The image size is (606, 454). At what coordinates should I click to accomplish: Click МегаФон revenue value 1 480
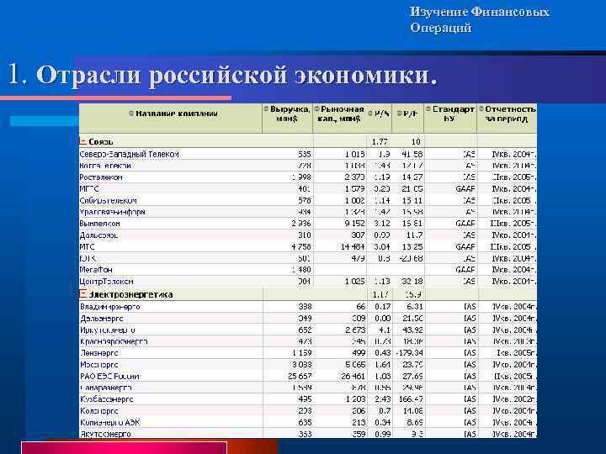301,270
